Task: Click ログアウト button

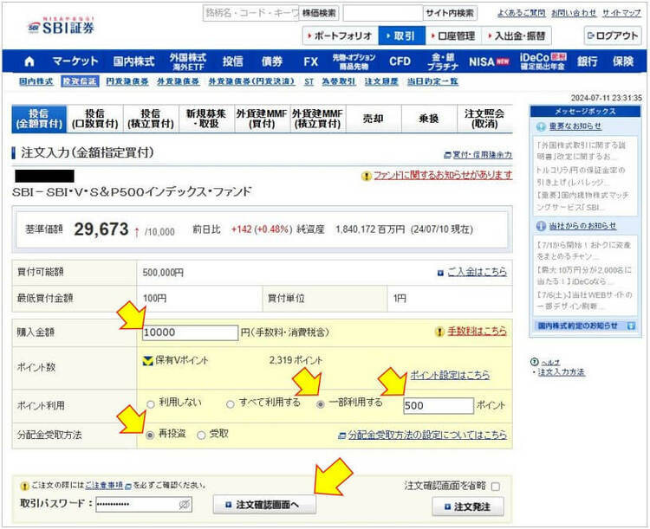Action: [613, 36]
